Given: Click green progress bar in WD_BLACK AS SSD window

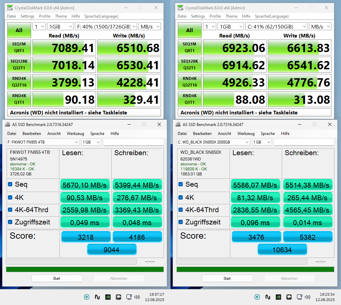Looking at the screenshot, I should tap(255, 269).
